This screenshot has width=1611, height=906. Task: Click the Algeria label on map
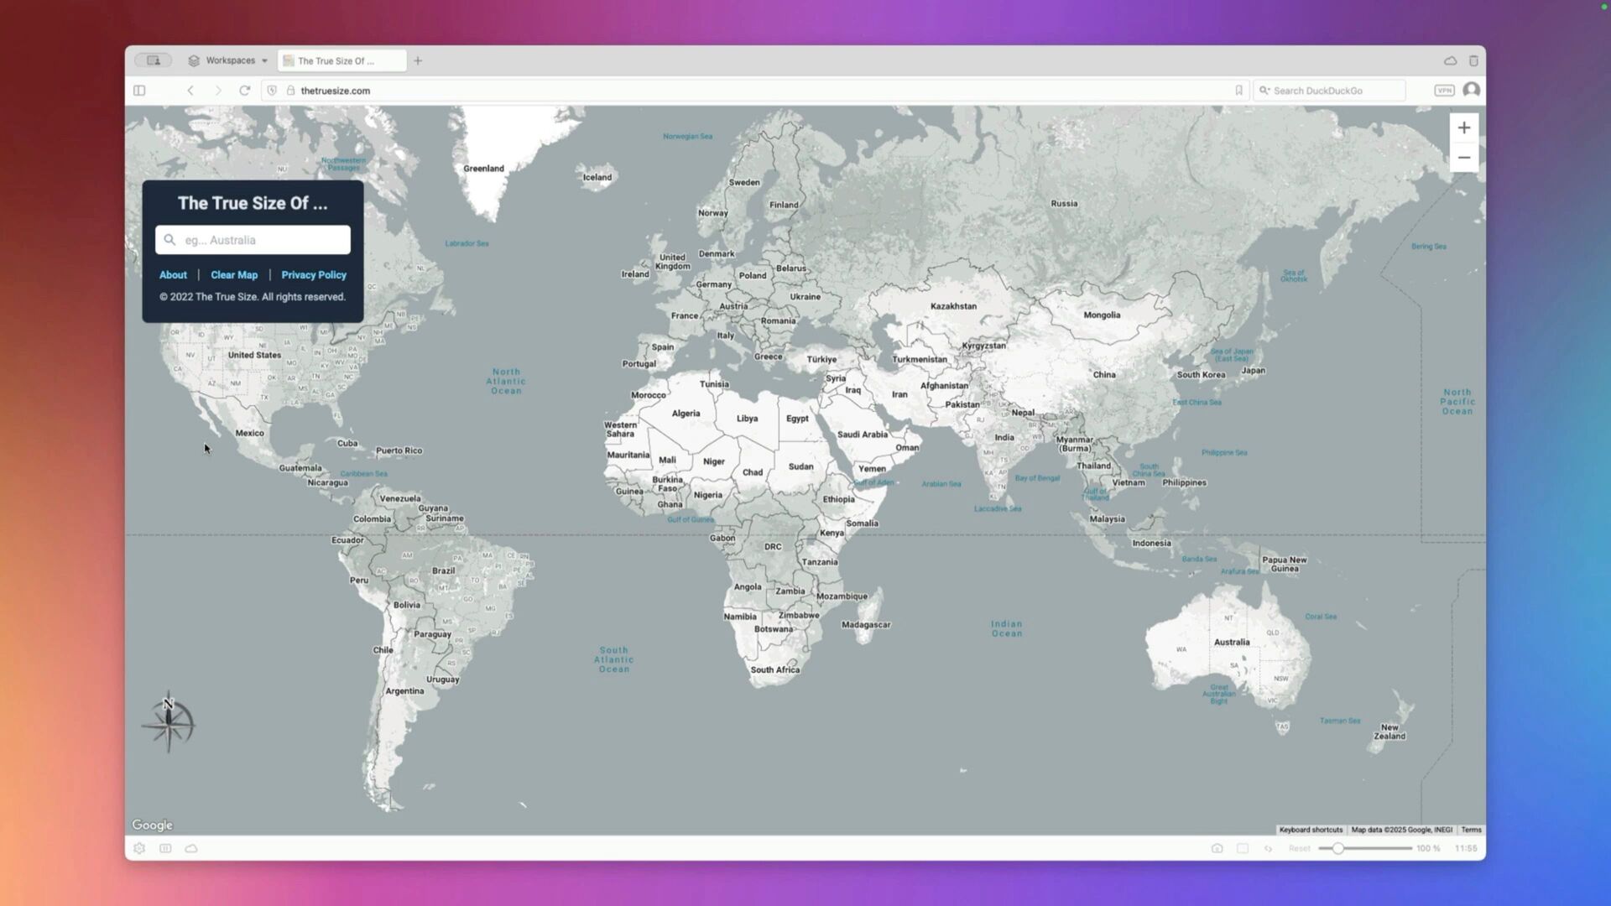tap(686, 414)
